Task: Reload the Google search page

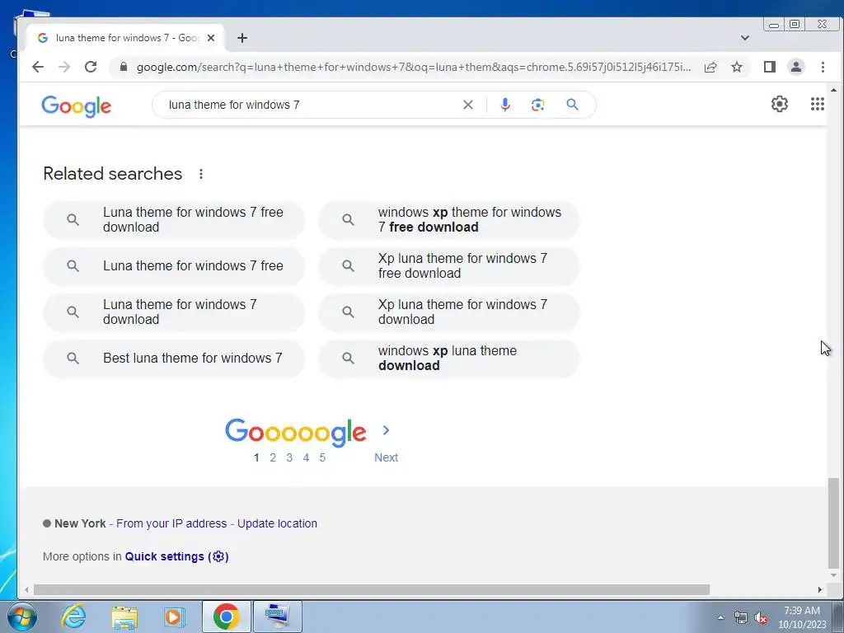Action: pos(91,67)
